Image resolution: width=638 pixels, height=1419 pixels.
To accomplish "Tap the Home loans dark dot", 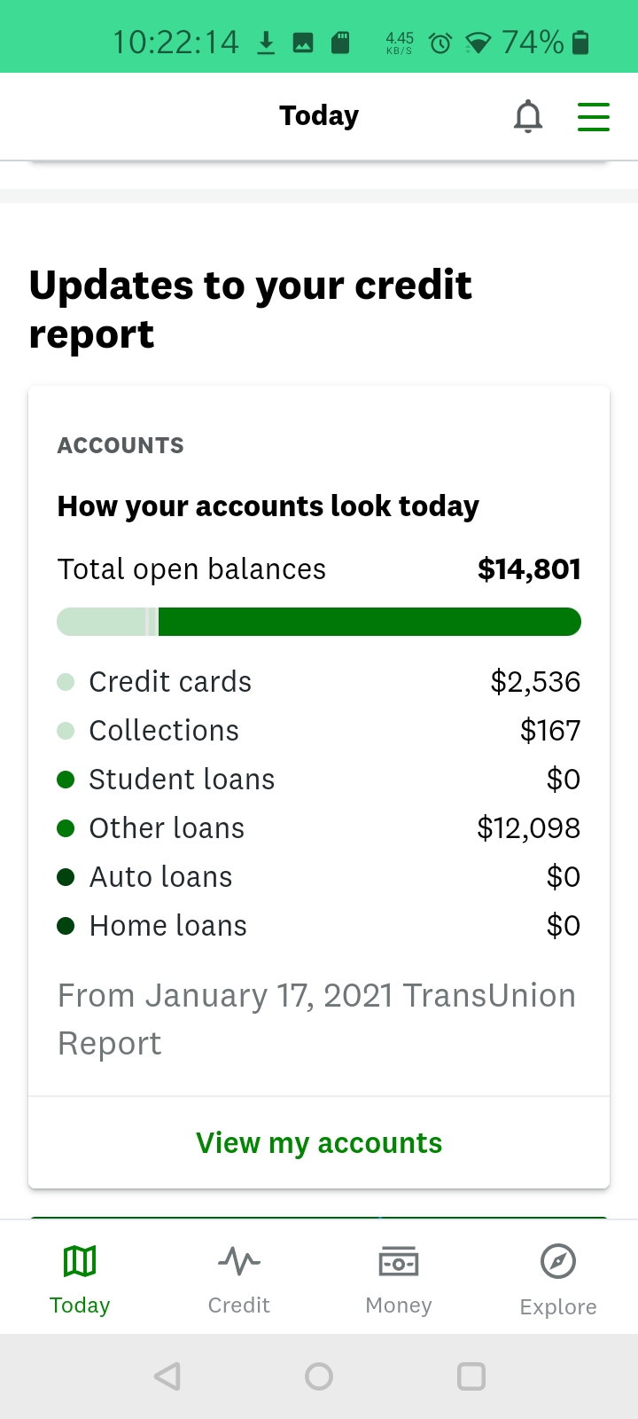I will point(66,926).
